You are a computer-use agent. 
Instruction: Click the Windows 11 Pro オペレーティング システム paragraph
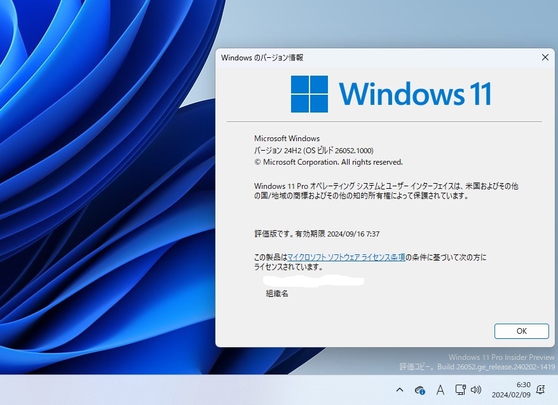click(386, 191)
